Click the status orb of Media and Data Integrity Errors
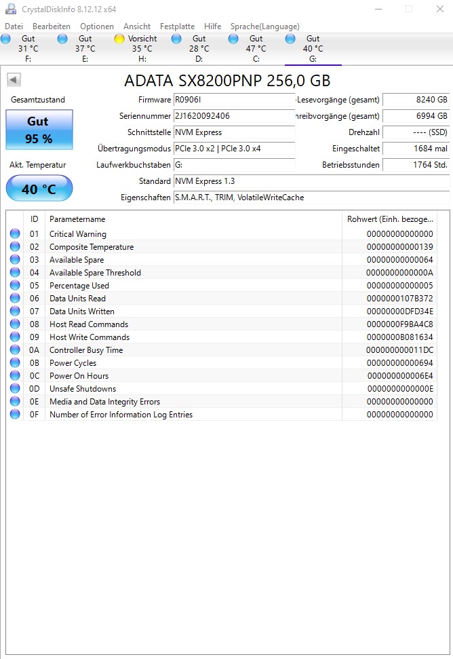 (x=15, y=401)
